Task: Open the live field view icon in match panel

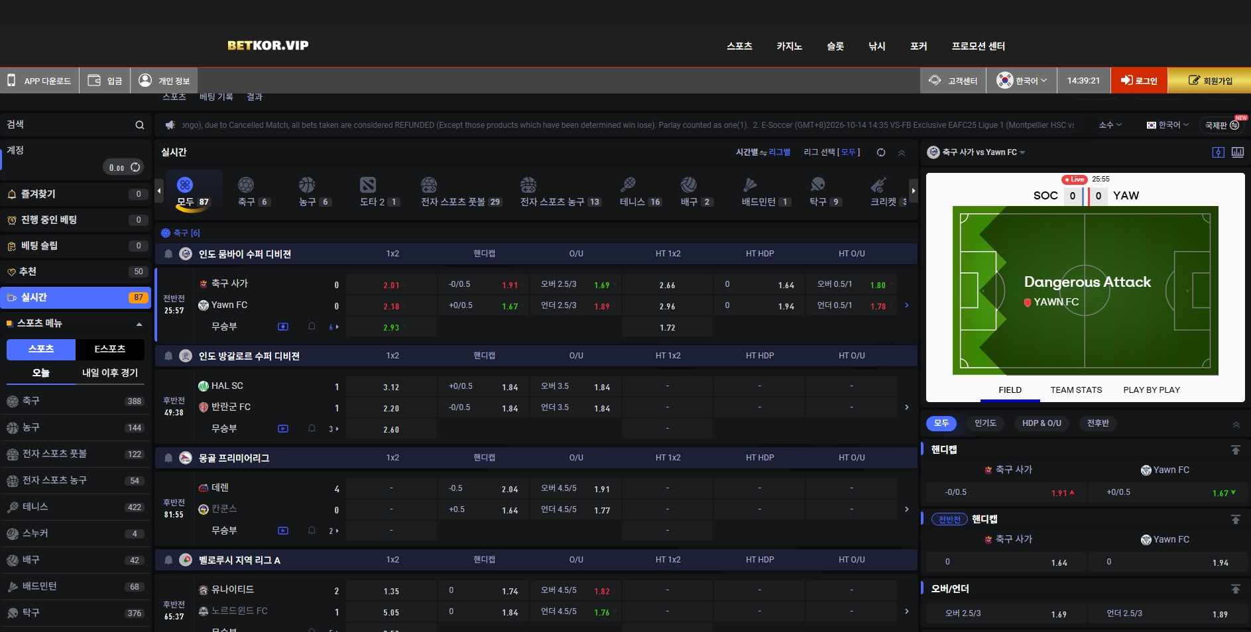Action: click(x=1218, y=152)
